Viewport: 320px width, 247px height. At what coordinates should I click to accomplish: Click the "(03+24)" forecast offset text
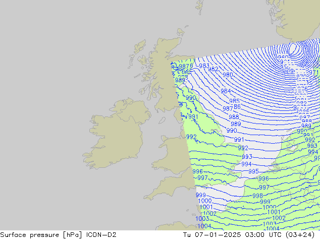(300, 235)
